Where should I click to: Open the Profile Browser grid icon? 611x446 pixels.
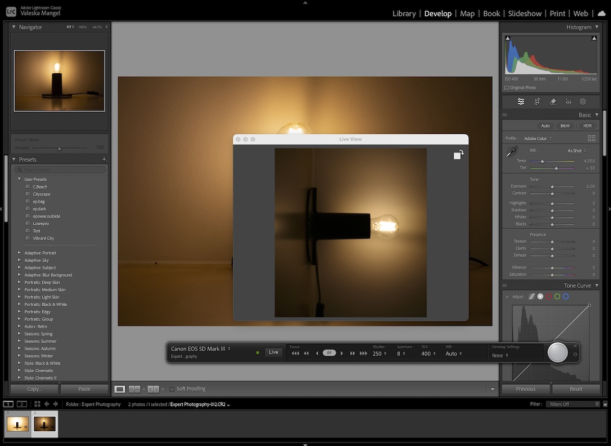(x=592, y=138)
